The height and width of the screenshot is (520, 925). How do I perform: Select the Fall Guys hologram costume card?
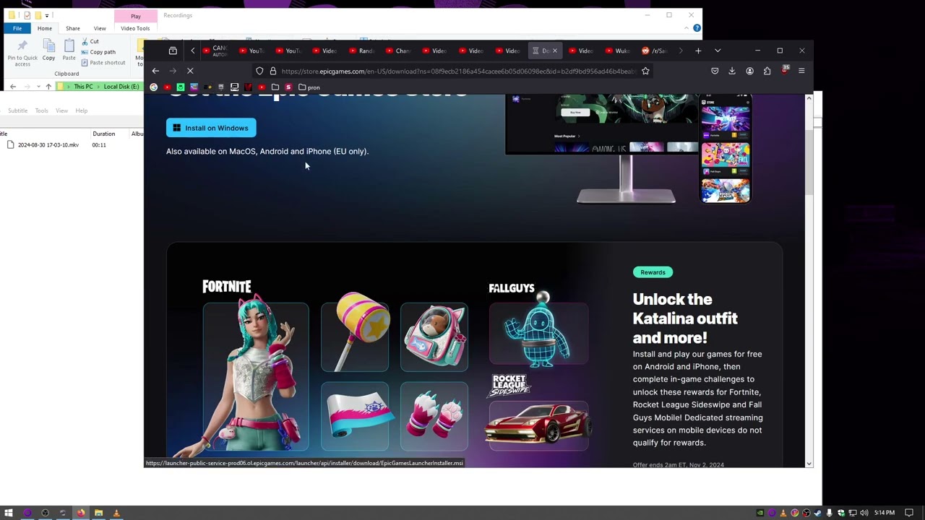[x=538, y=334]
